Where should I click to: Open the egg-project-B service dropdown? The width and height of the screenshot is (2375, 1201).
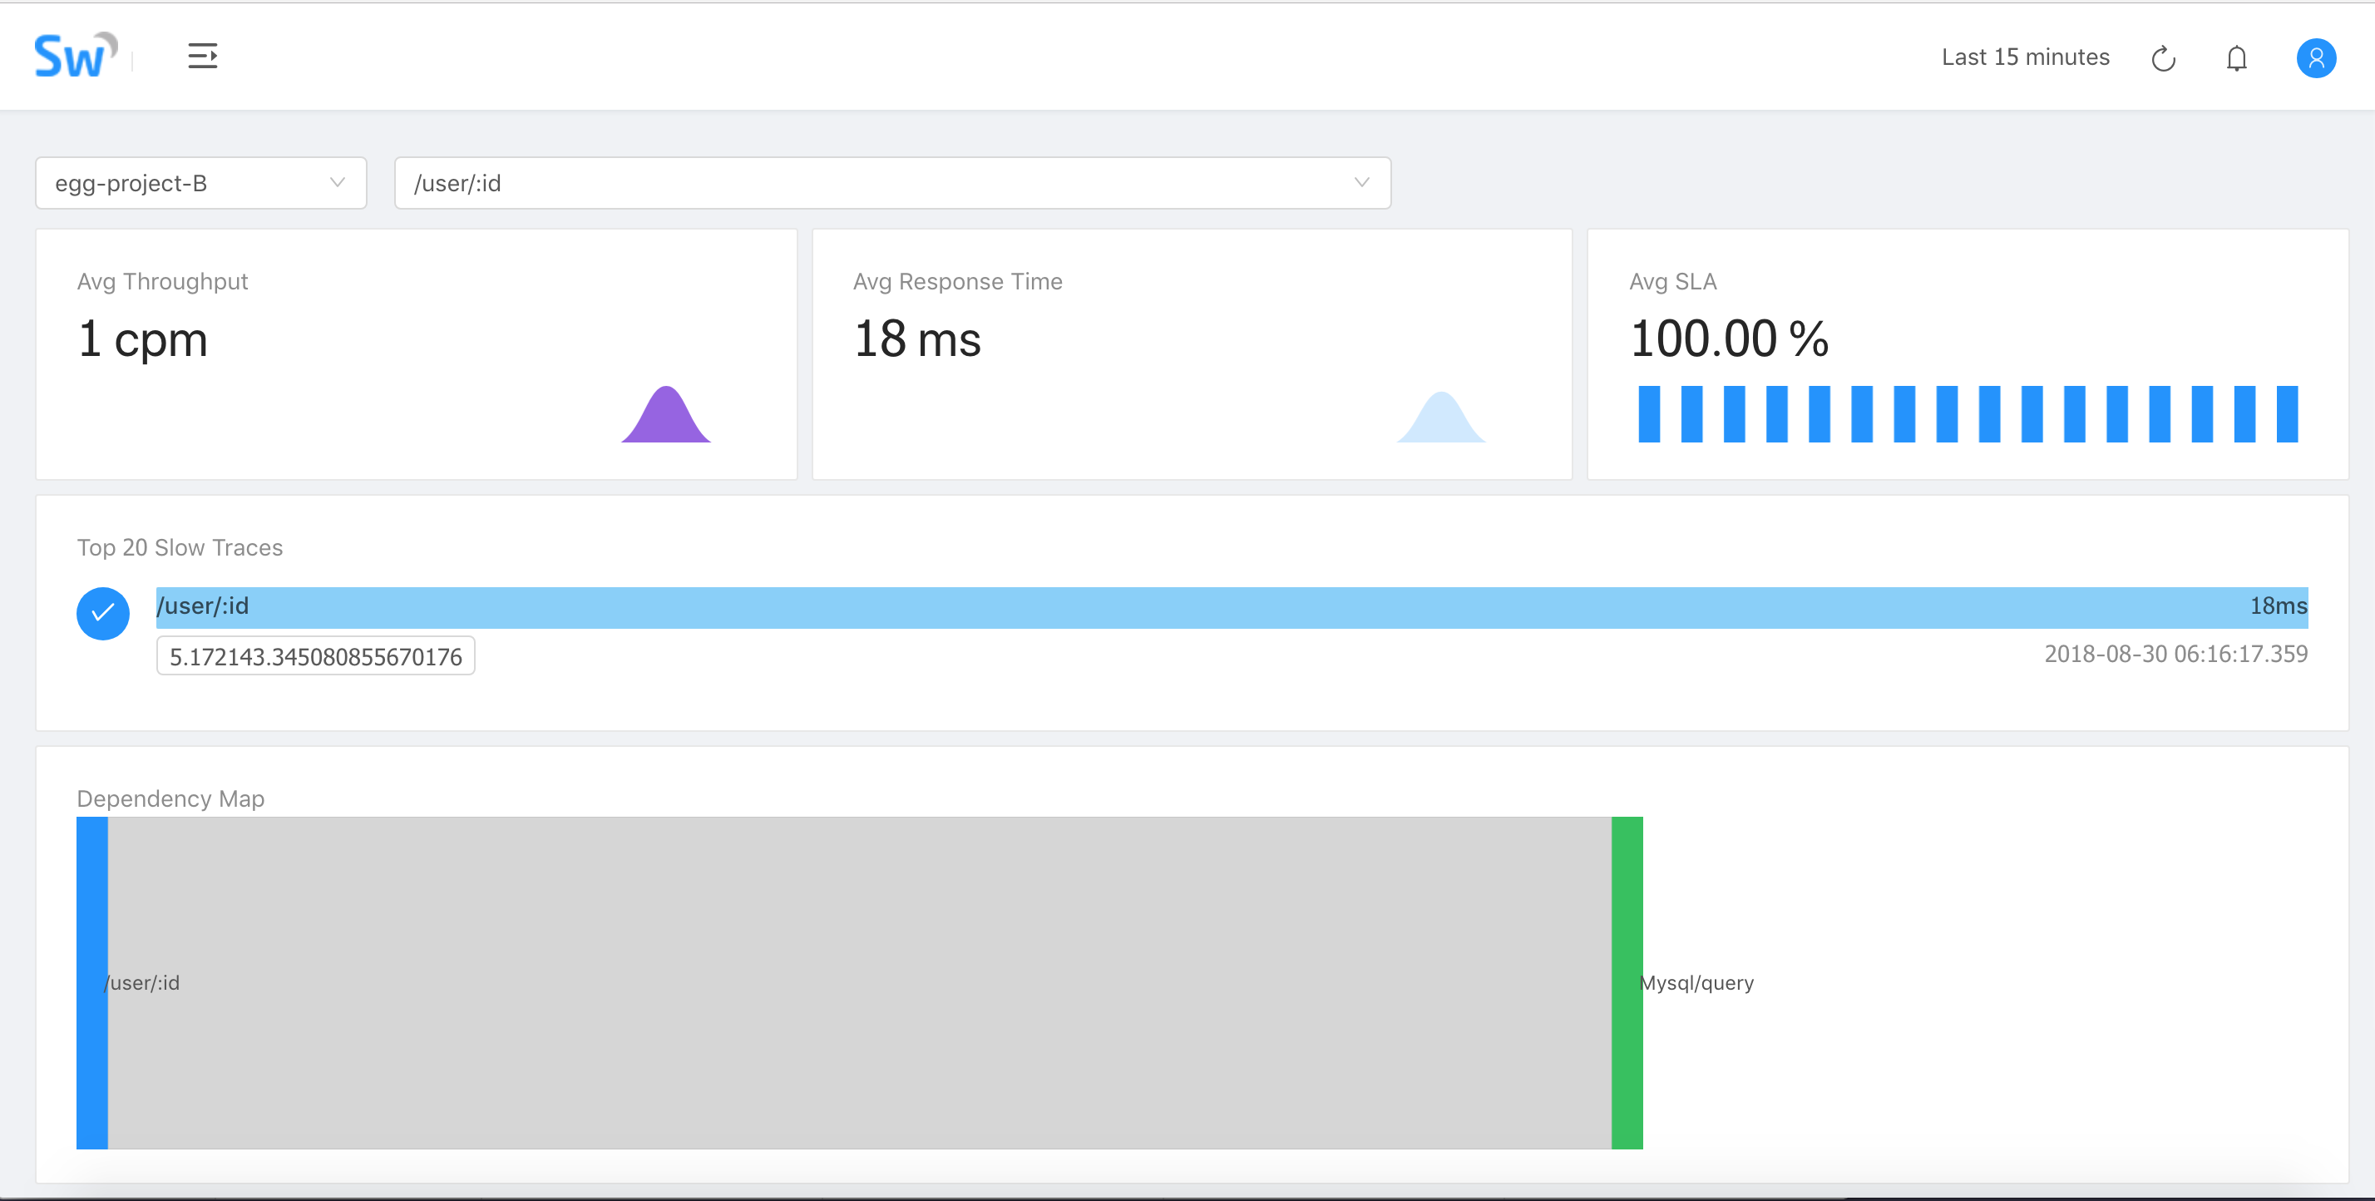[201, 183]
